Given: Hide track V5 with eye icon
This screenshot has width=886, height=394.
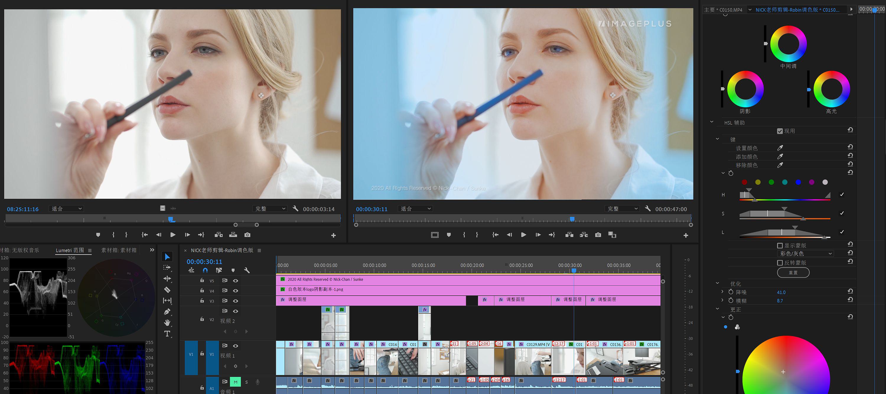Looking at the screenshot, I should click(x=236, y=281).
